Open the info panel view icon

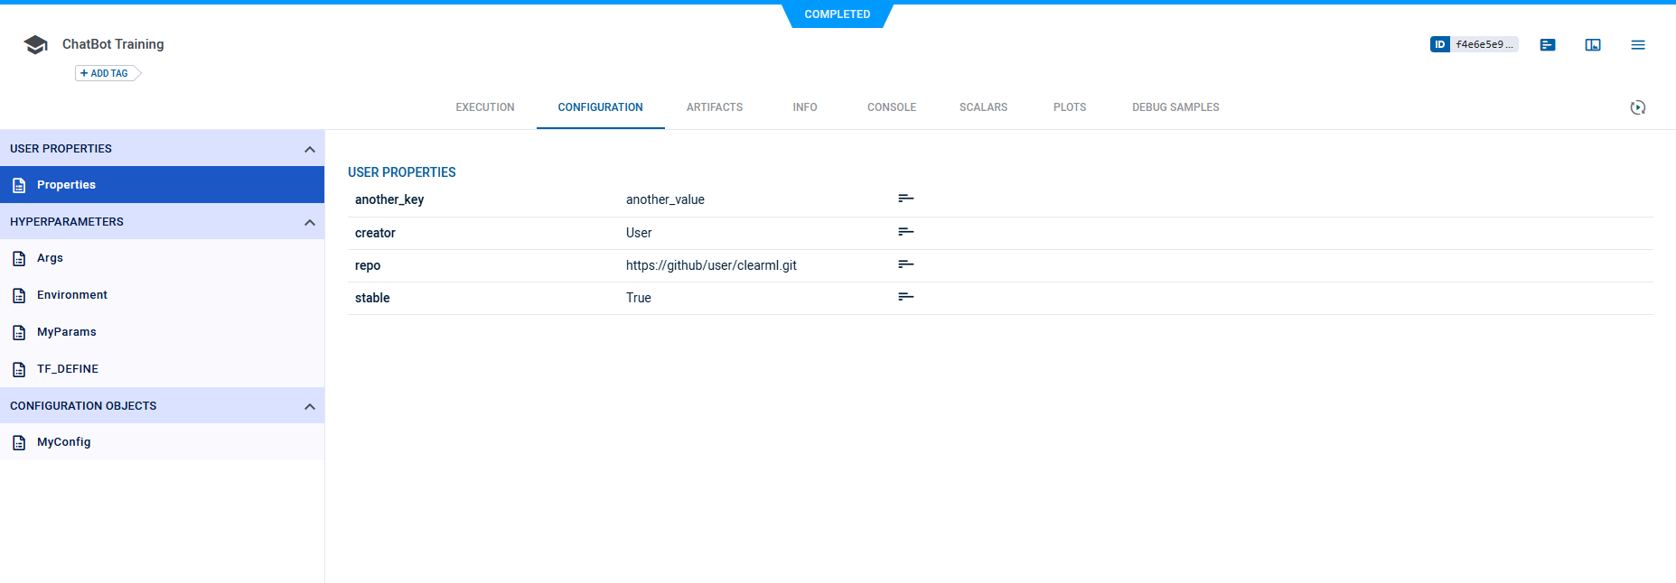click(x=1593, y=45)
